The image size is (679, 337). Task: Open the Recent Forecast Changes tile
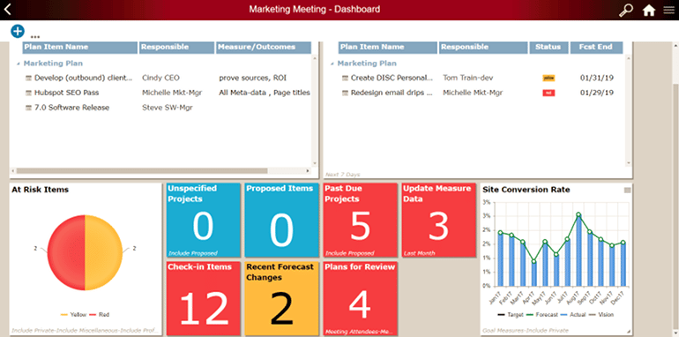pos(281,298)
